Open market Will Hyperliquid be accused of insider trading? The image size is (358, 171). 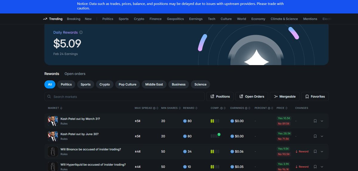93,164
